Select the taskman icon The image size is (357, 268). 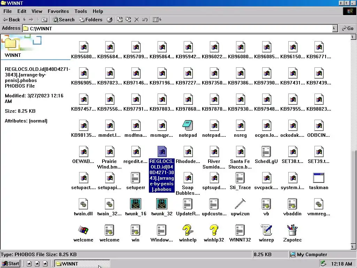319,181
